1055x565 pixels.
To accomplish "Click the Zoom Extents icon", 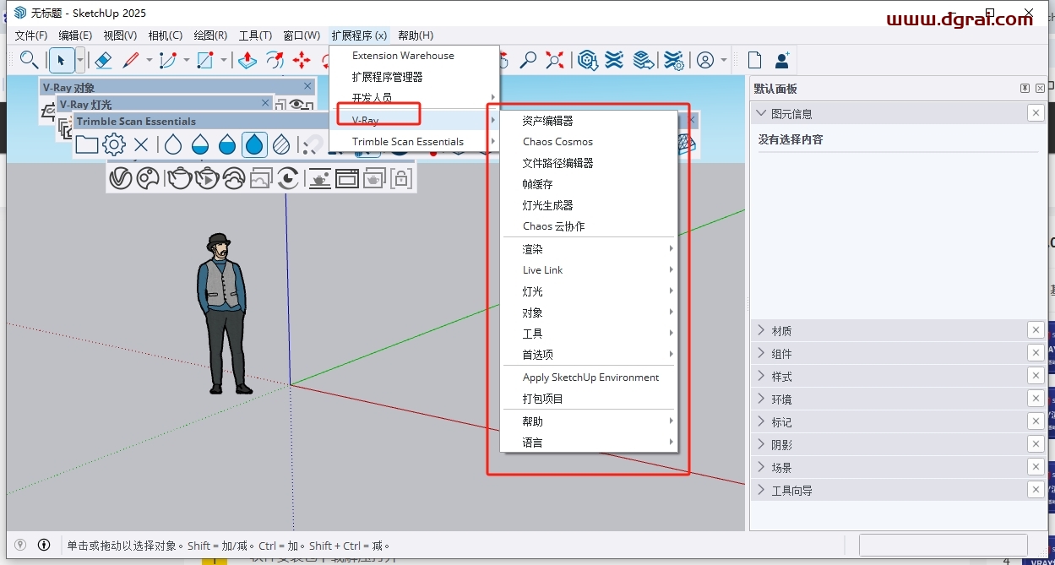I will pyautogui.click(x=555, y=60).
